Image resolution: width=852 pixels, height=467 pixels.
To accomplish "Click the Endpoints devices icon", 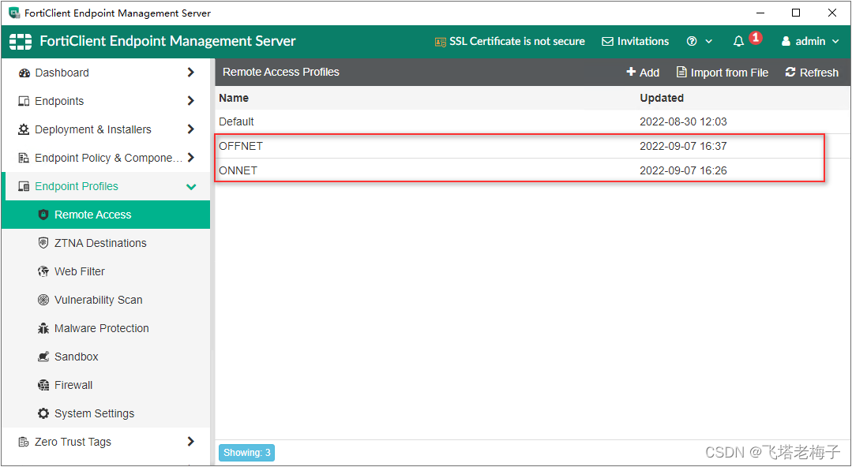I will point(24,102).
